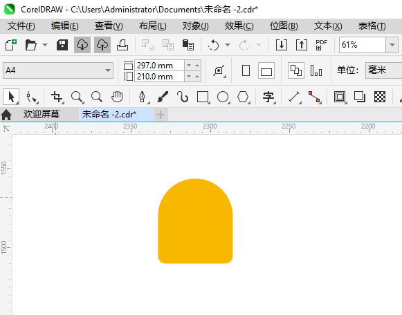The height and width of the screenshot is (315, 402).
Task: Undo the last action
Action: tap(214, 45)
